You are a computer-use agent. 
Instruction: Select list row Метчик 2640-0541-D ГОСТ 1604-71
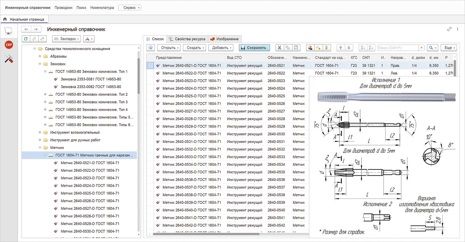(192, 218)
